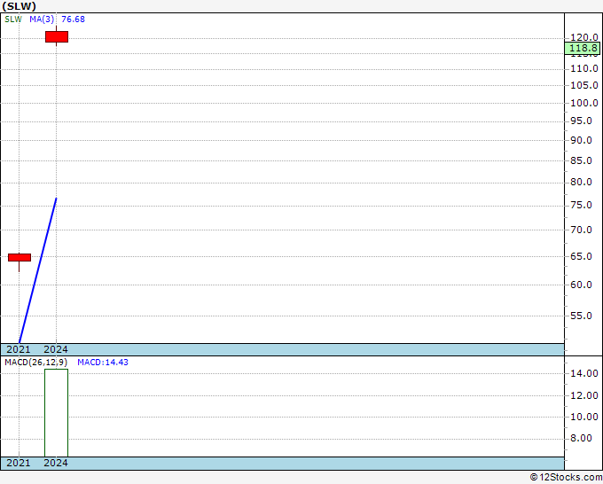Click the green SLW legend label
The height and width of the screenshot is (484, 603).
pos(13,20)
